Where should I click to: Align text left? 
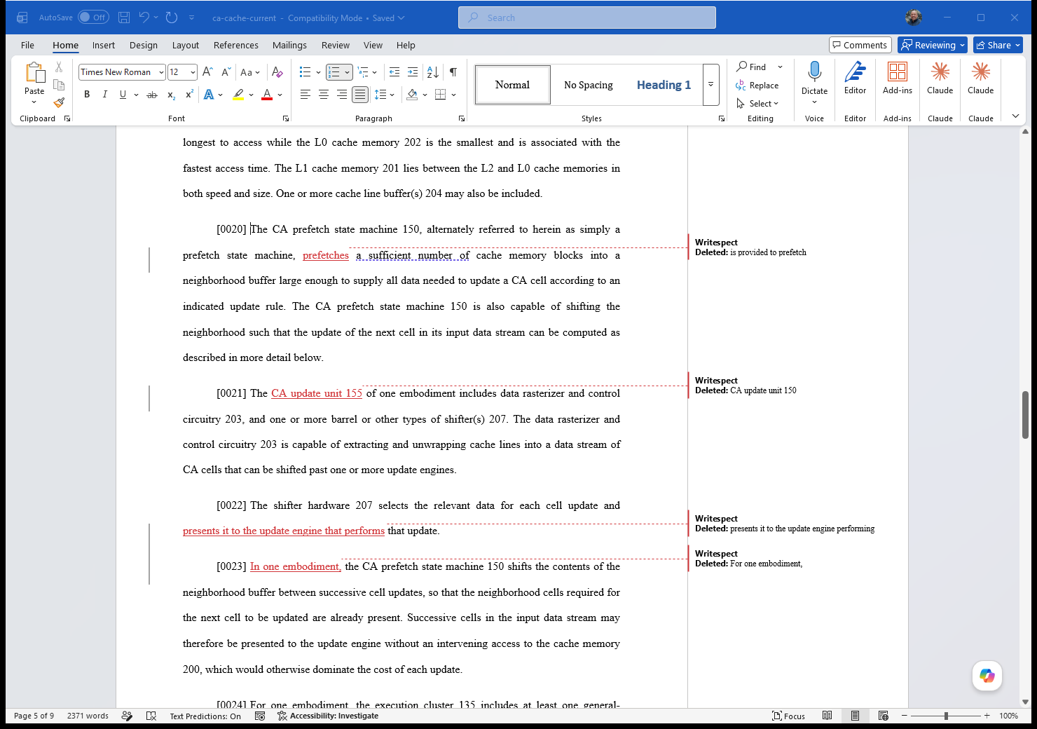[305, 94]
